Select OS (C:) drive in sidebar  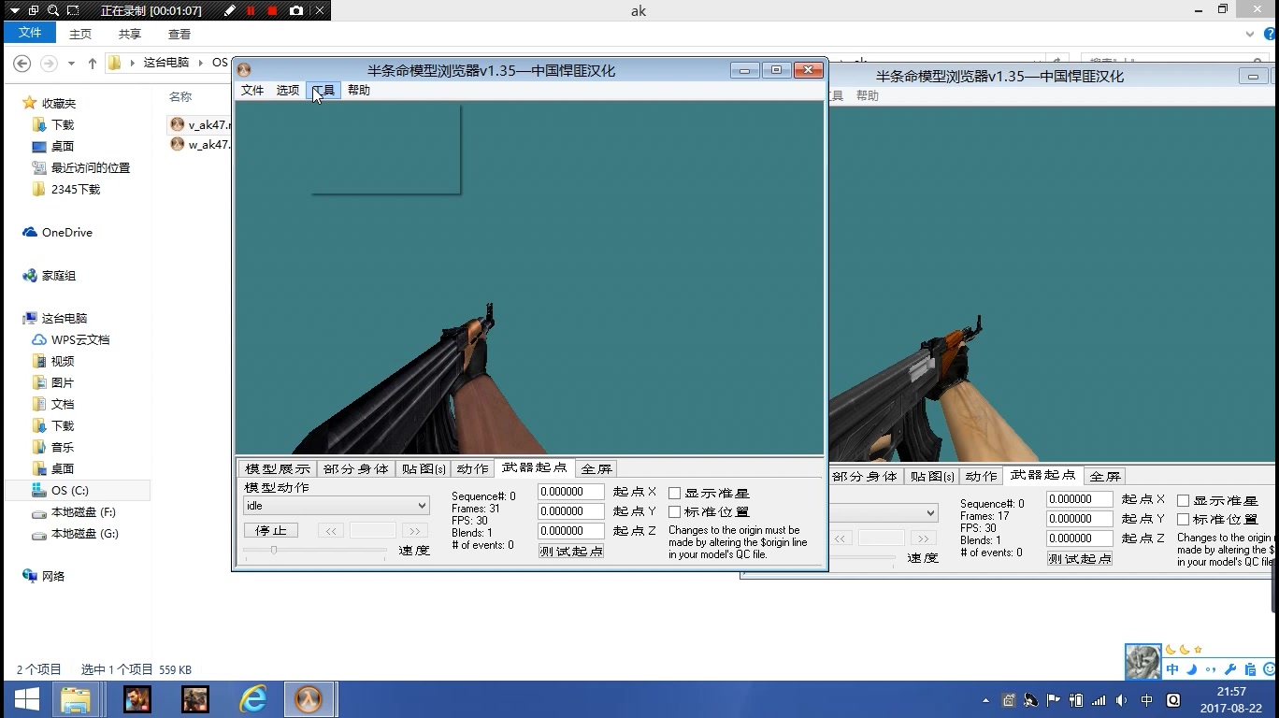pyautogui.click(x=77, y=490)
